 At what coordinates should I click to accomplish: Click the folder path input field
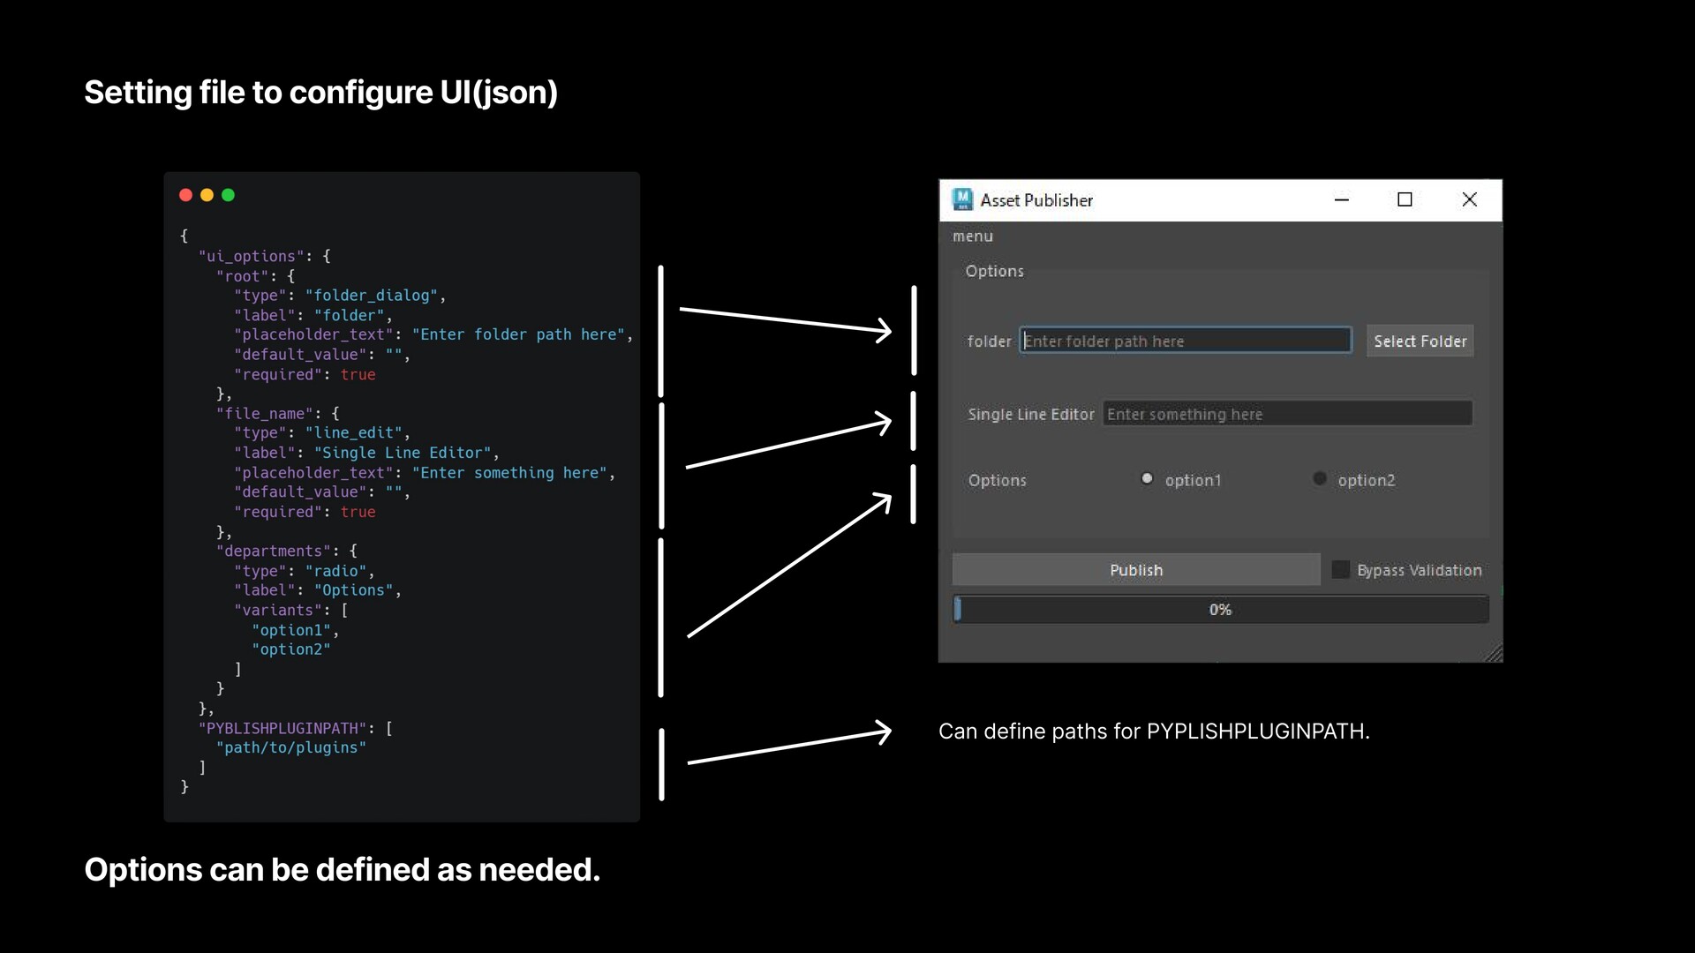pos(1186,340)
